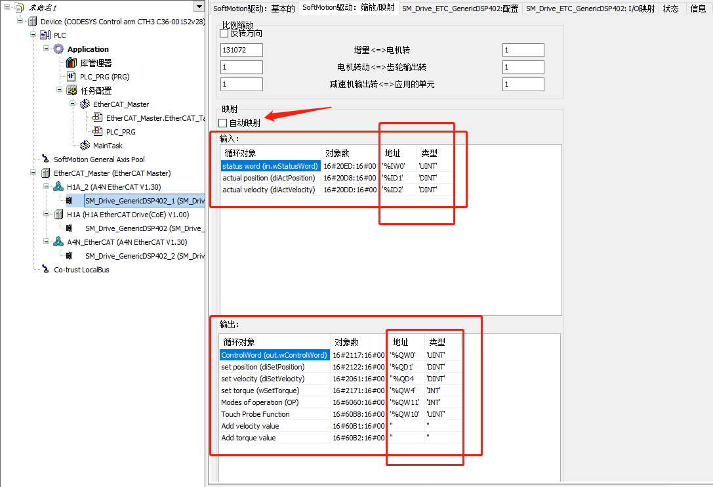
Task: Select Add velocity value row
Action: [x=340, y=426]
